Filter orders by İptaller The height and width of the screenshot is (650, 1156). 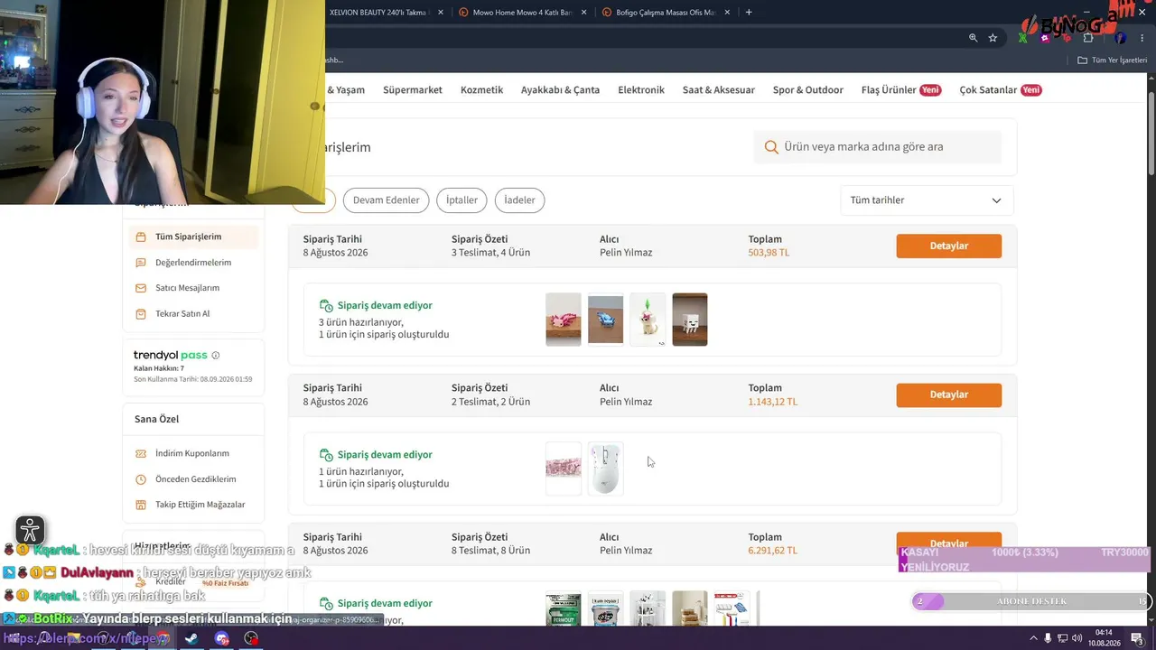[x=461, y=200]
